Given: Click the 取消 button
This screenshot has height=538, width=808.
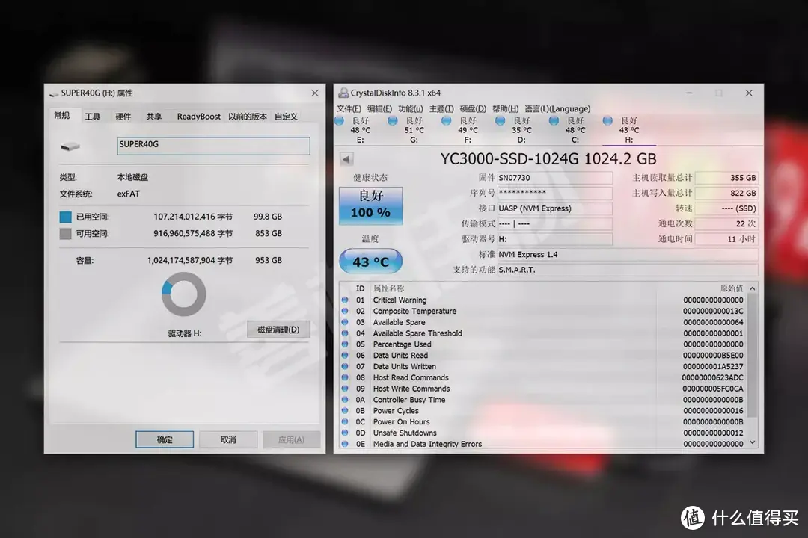Looking at the screenshot, I should tap(227, 439).
